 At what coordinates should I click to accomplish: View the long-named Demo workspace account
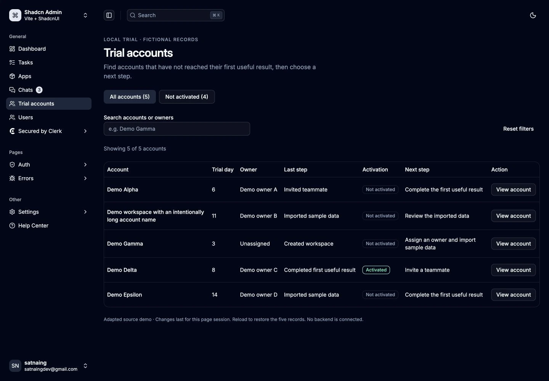coord(514,216)
